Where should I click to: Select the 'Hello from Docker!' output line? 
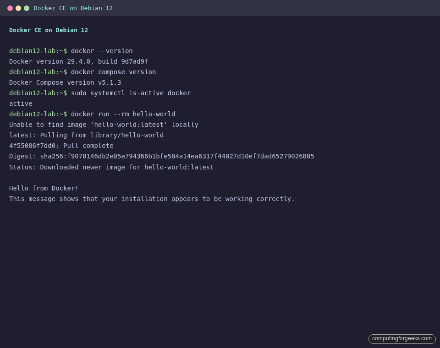[44, 188]
